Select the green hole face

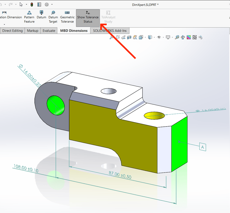point(56,105)
